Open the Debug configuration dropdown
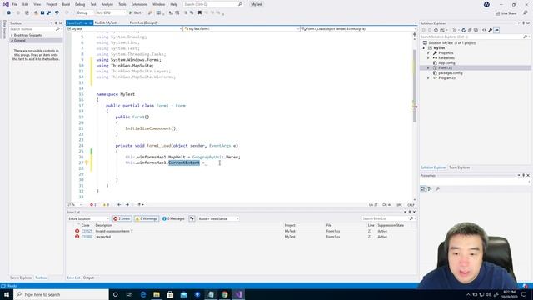533x300 pixels. tap(85, 13)
